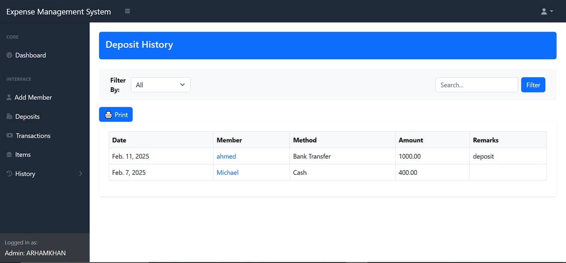Click the Expense Management System title
566x263 pixels.
pyautogui.click(x=59, y=12)
